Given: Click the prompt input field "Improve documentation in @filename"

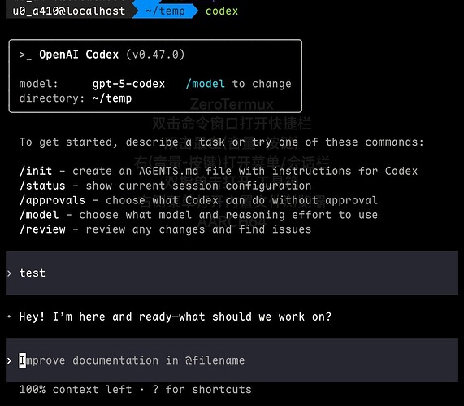Looking at the screenshot, I should pyautogui.click(x=232, y=360).
